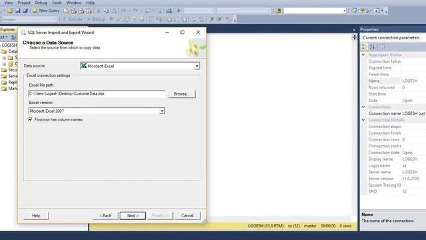Open the Window menu

[74, 3]
